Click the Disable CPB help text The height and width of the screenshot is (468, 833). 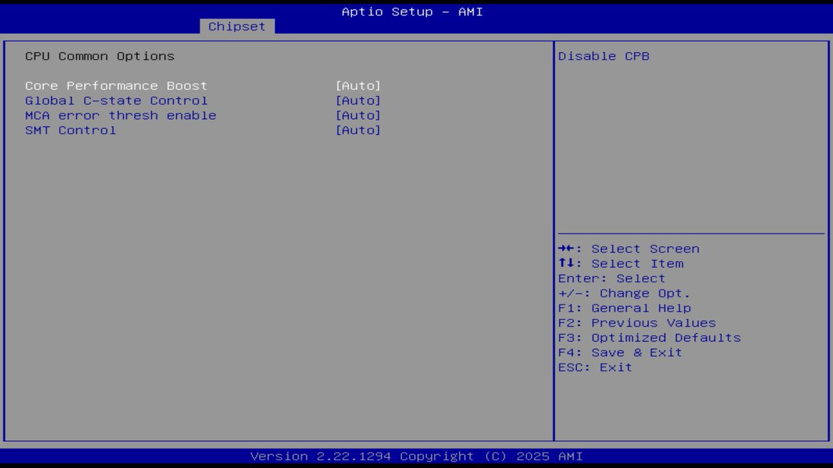coord(605,56)
